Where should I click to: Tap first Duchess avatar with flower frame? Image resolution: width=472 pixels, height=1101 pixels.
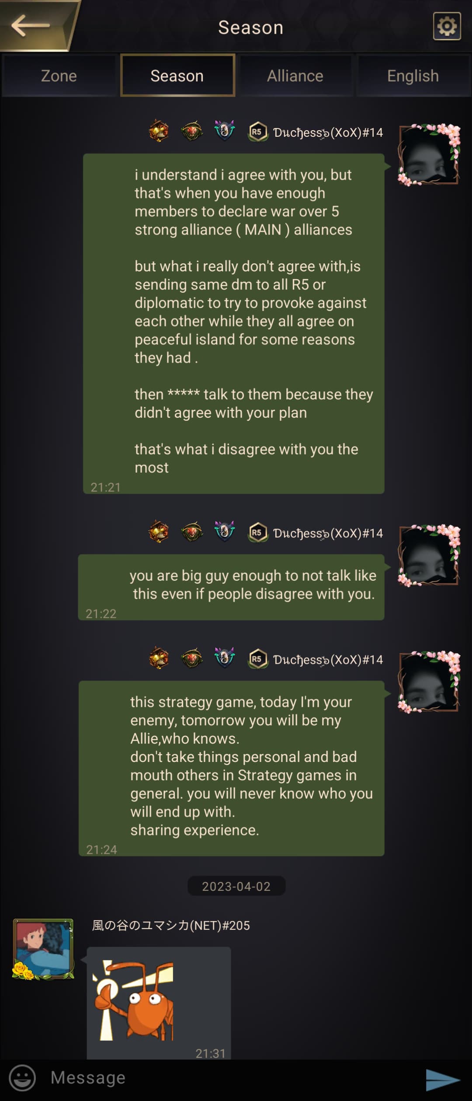[429, 155]
